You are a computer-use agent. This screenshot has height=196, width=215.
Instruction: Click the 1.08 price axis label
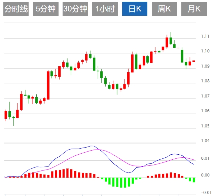(205, 81)
